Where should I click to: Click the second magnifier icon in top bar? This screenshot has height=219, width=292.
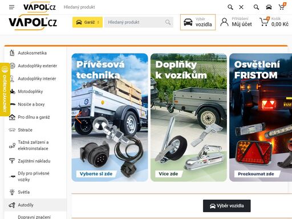click(256, 7)
